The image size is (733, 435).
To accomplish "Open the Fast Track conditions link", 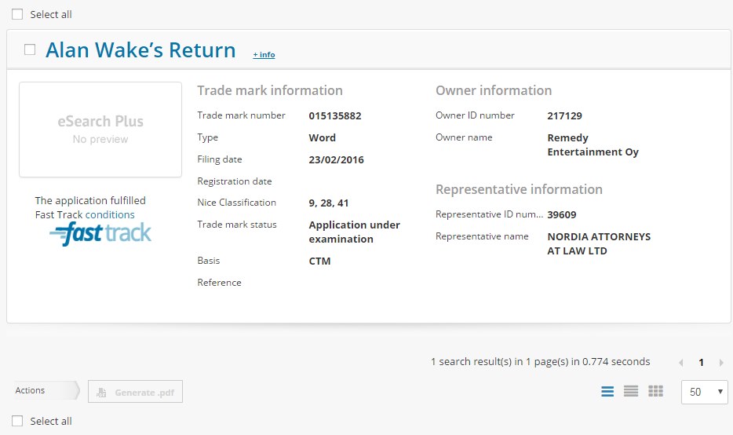I will pos(110,214).
